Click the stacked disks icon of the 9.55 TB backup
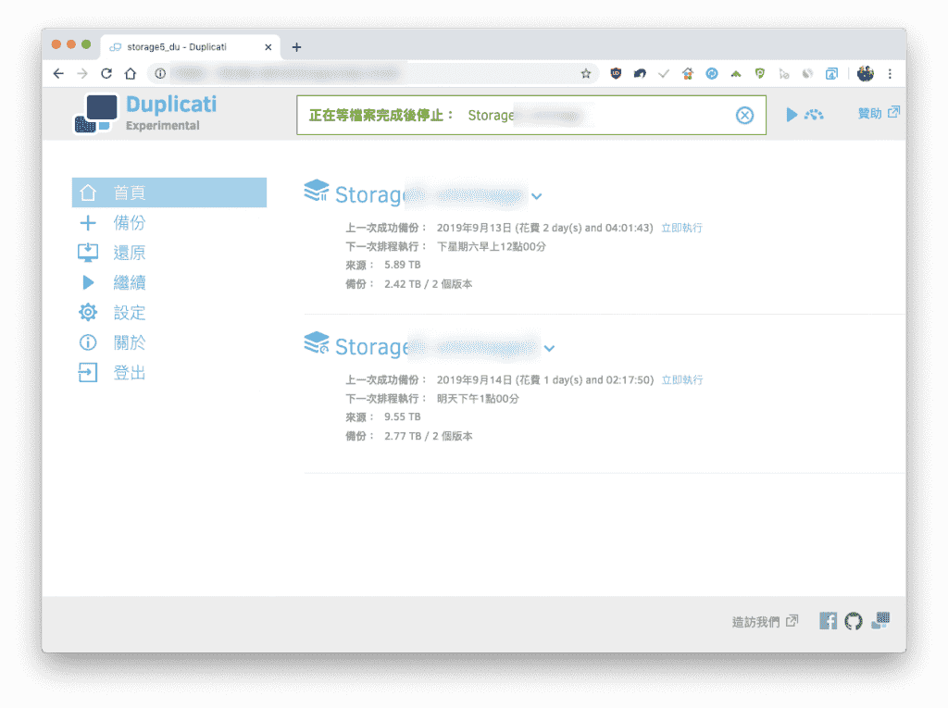Screen dimensions: 948x708 pos(317,342)
